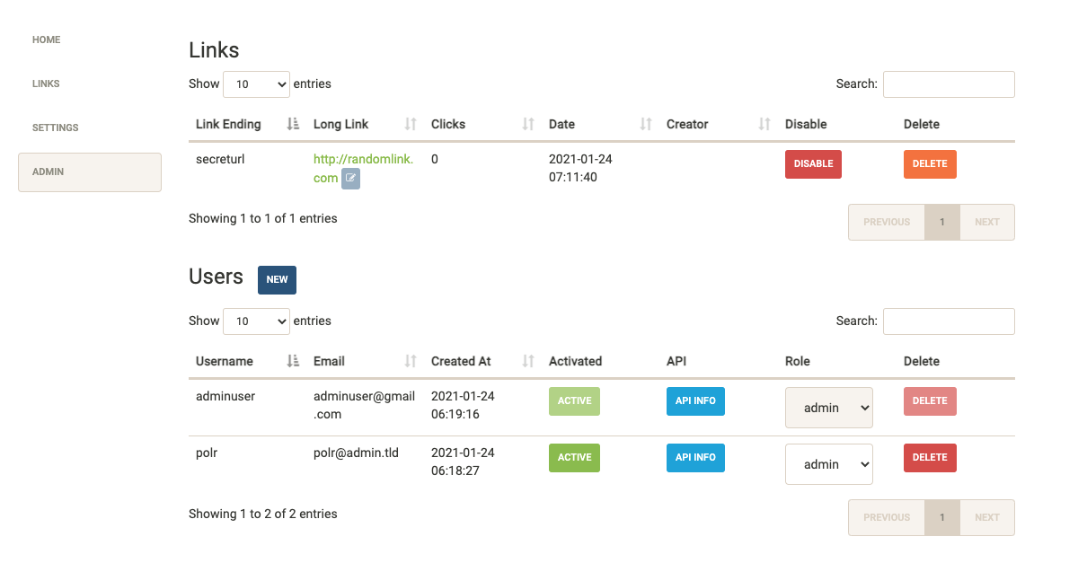
Task: Sort users by Email column
Action: (x=411, y=360)
